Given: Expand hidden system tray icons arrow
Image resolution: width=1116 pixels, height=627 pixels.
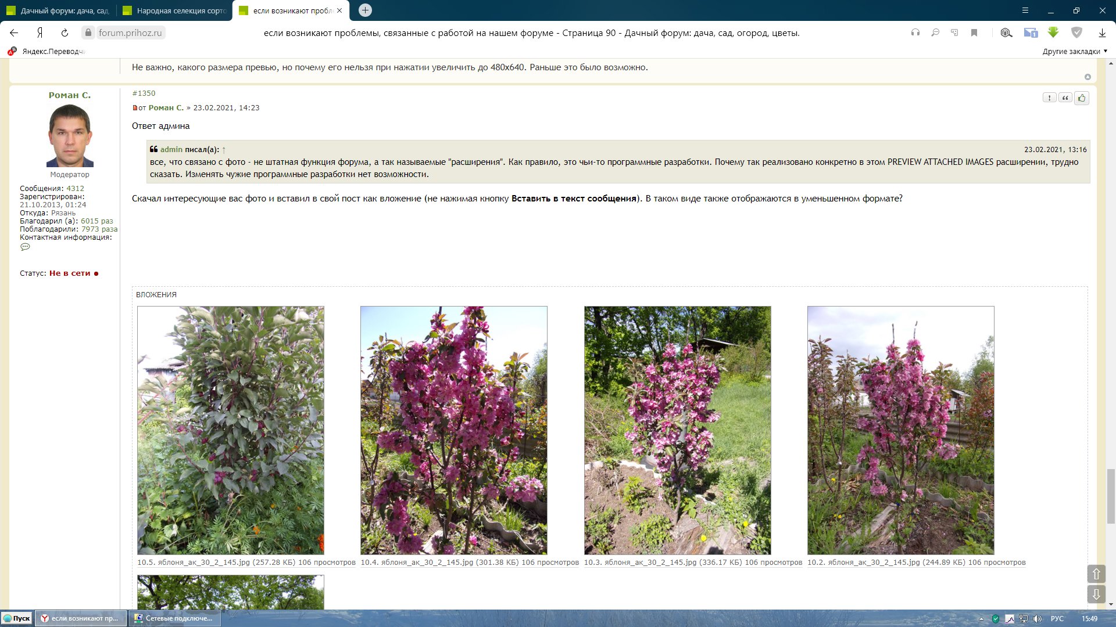Looking at the screenshot, I should click(981, 618).
